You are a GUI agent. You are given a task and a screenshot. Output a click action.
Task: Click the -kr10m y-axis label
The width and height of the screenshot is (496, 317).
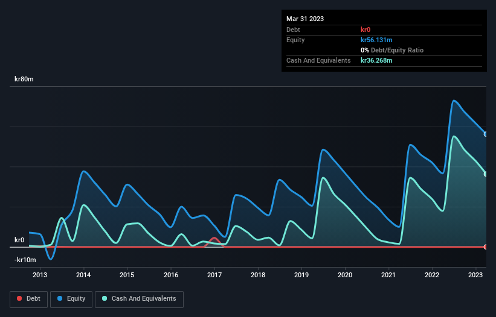(x=25, y=260)
